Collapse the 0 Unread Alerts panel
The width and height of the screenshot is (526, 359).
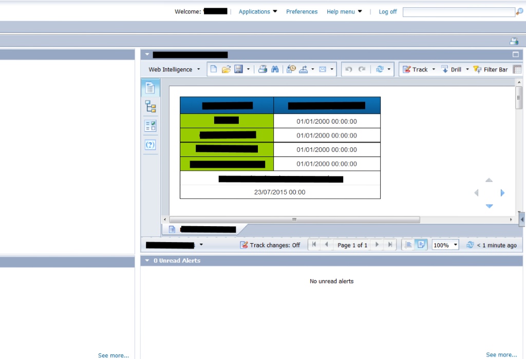click(x=147, y=261)
